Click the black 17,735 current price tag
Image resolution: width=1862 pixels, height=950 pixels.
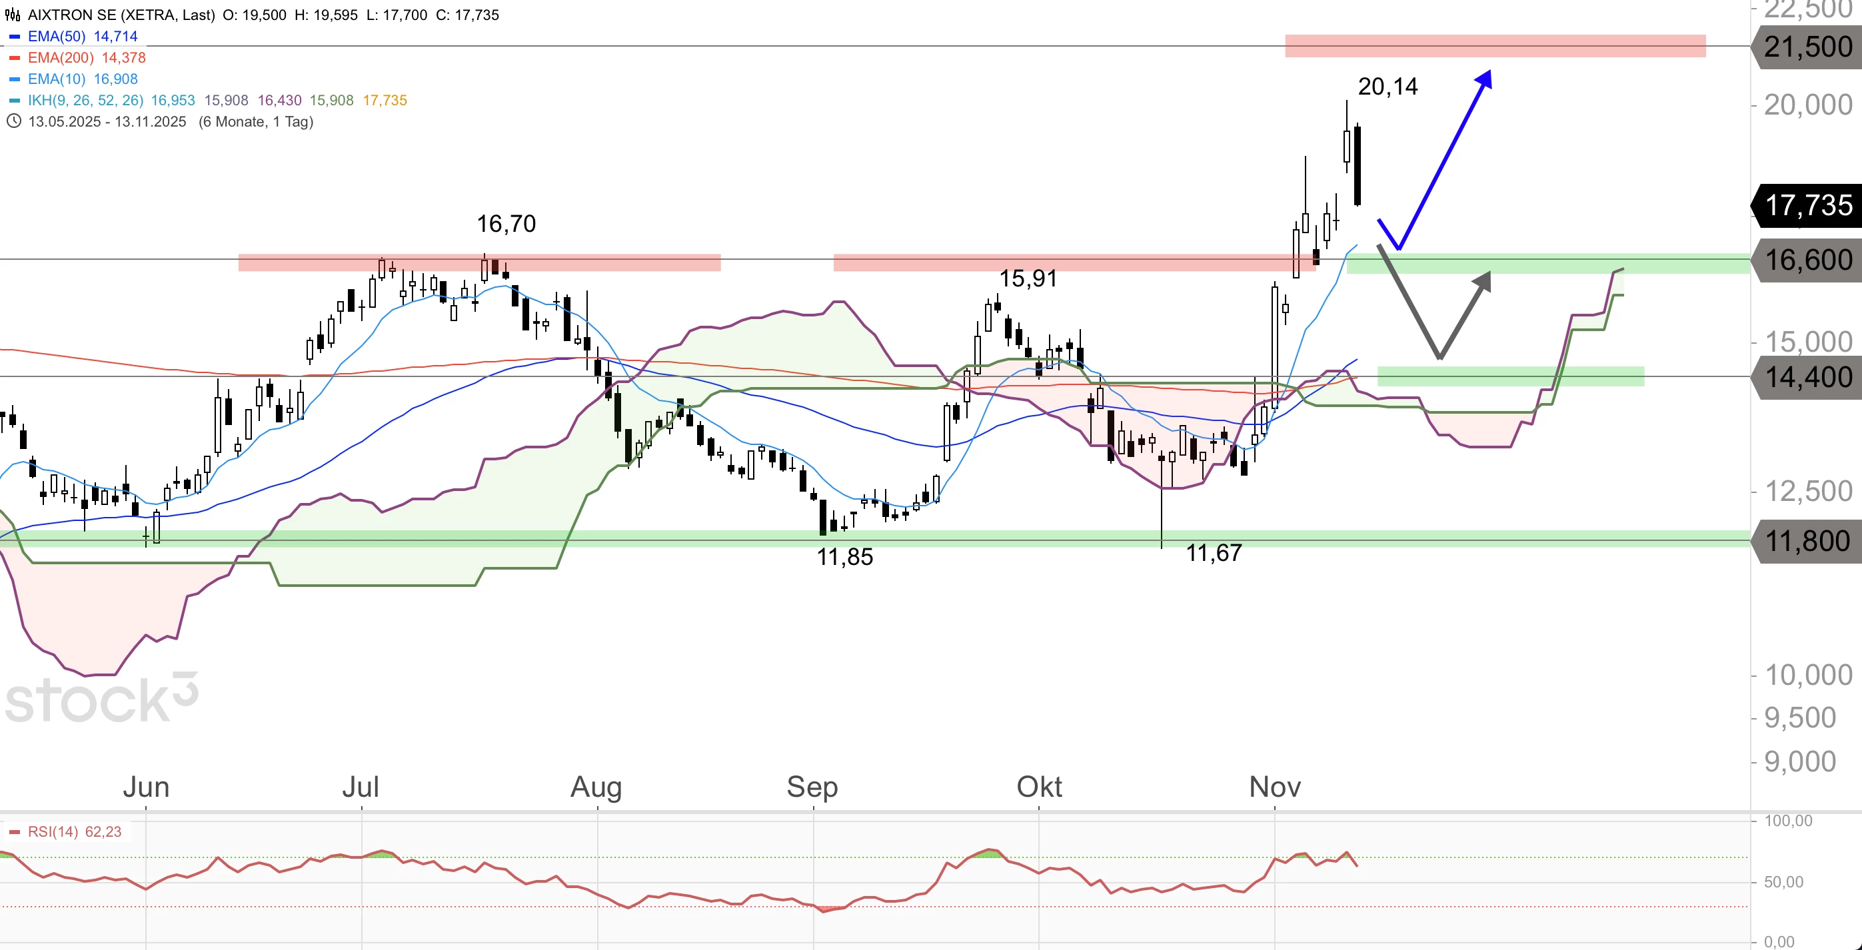click(x=1808, y=205)
